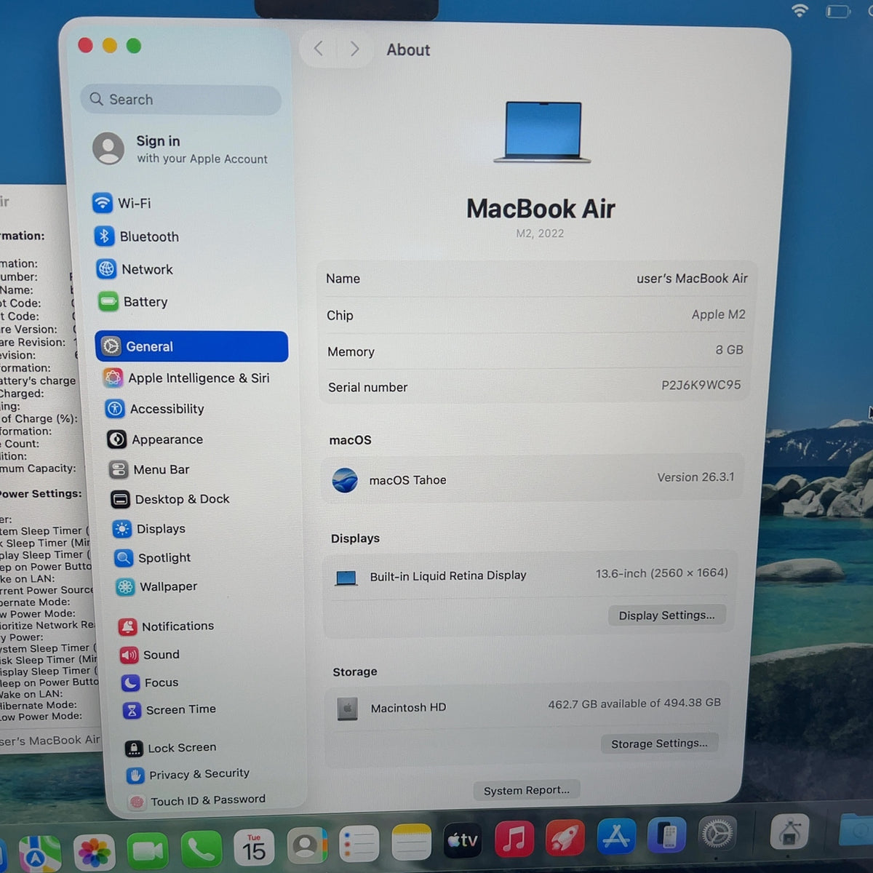
Task: Open Apple Intelligence & Siri settings
Action: tap(187, 378)
